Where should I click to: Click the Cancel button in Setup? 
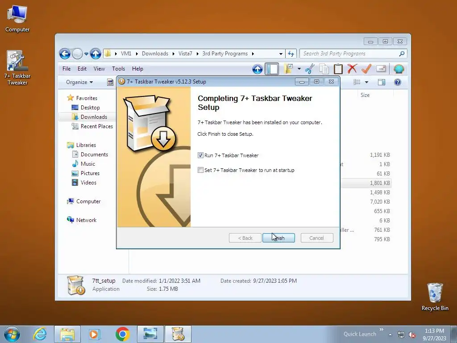click(317, 238)
